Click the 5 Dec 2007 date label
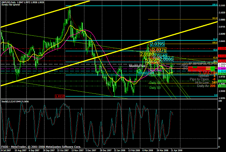This screenshot has height=152, width=226. click(91, 151)
